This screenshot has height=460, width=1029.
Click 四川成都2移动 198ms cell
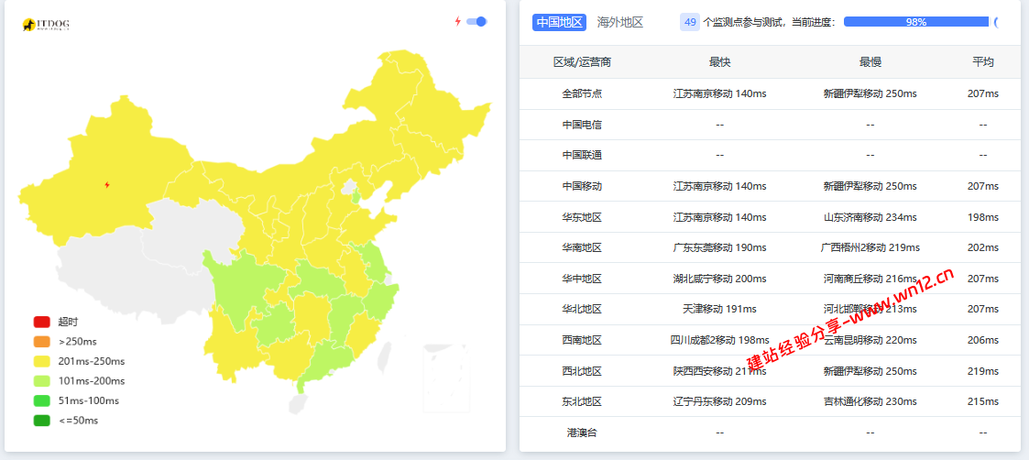point(720,340)
